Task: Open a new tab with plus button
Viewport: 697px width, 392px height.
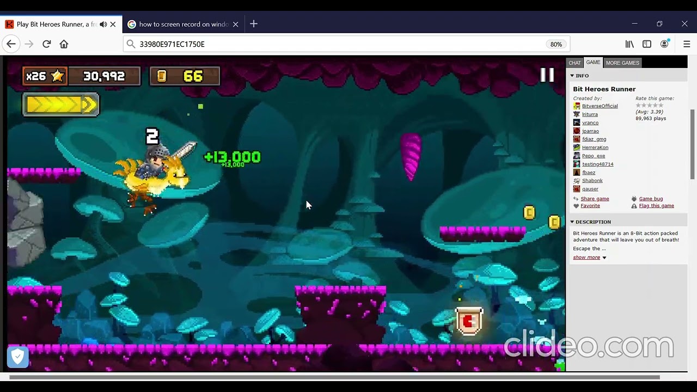Action: 254,24
